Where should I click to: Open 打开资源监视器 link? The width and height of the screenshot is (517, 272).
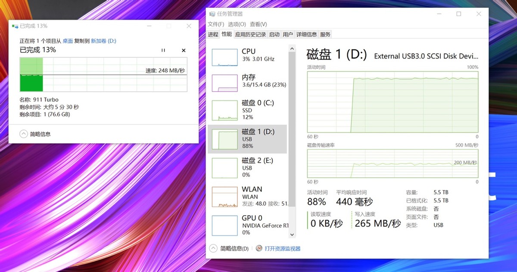tap(282, 248)
